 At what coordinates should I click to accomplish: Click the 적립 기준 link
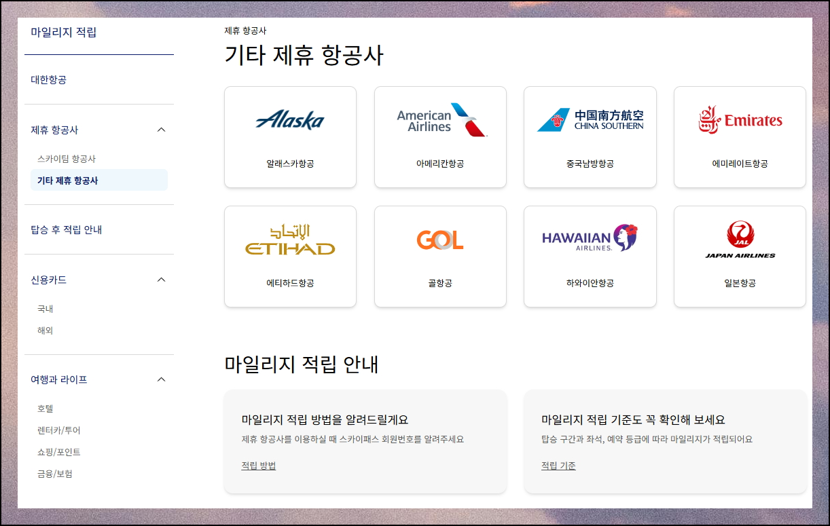click(558, 466)
